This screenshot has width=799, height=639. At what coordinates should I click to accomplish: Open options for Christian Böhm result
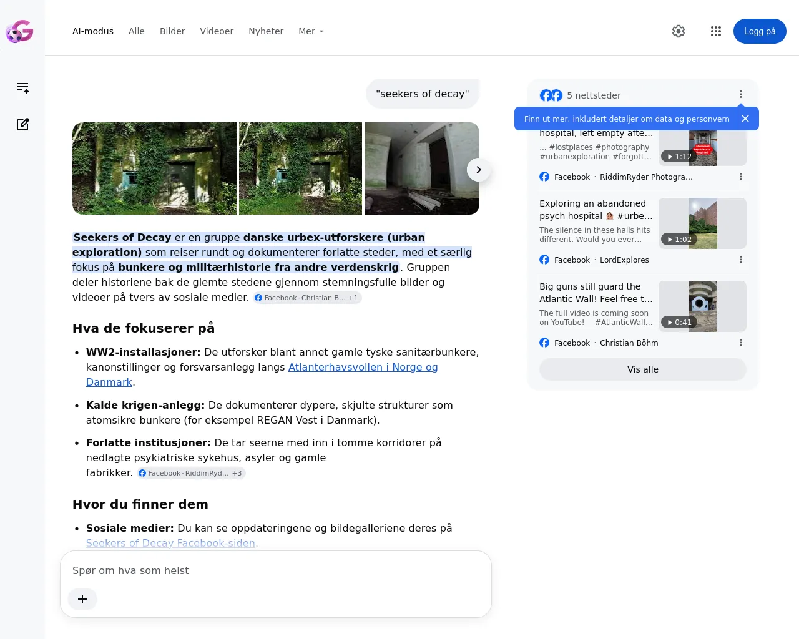click(741, 343)
